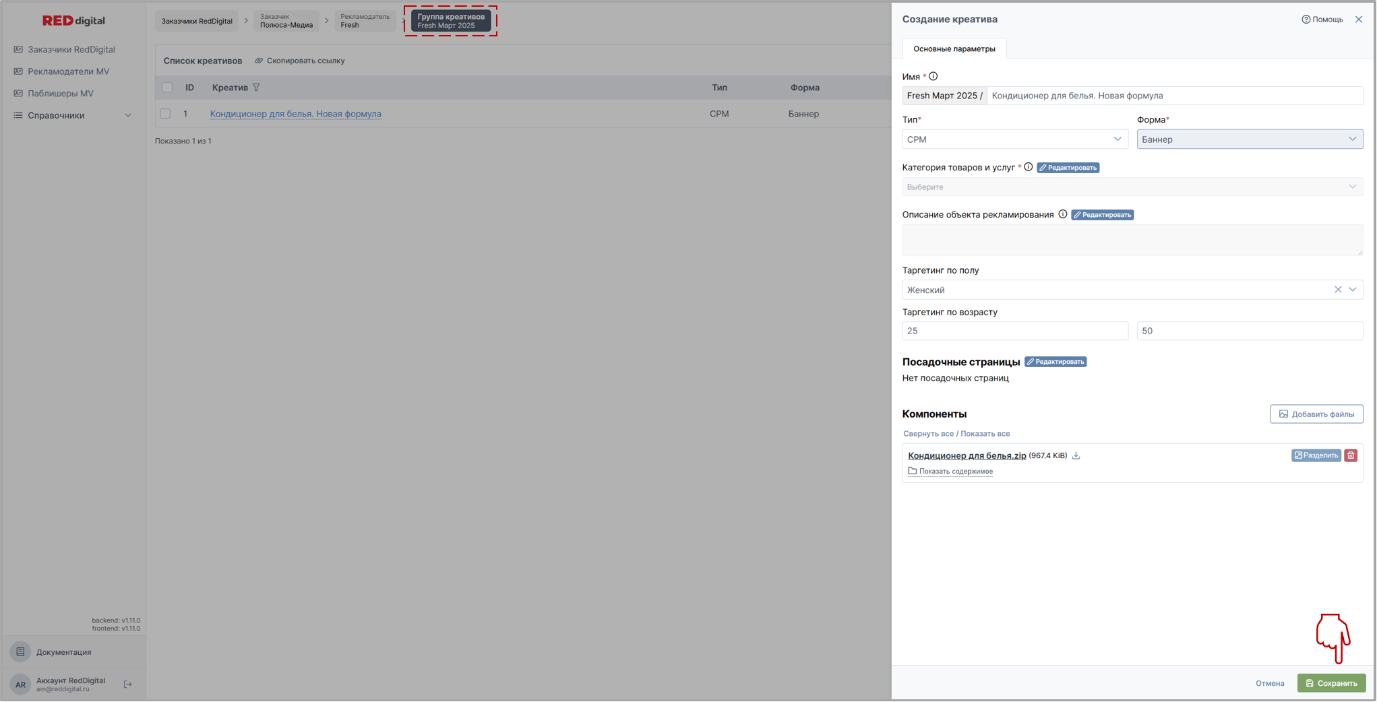Click the logout icon beside Аккаунт RedDigital
The height and width of the screenshot is (702, 1377).
[x=128, y=684]
